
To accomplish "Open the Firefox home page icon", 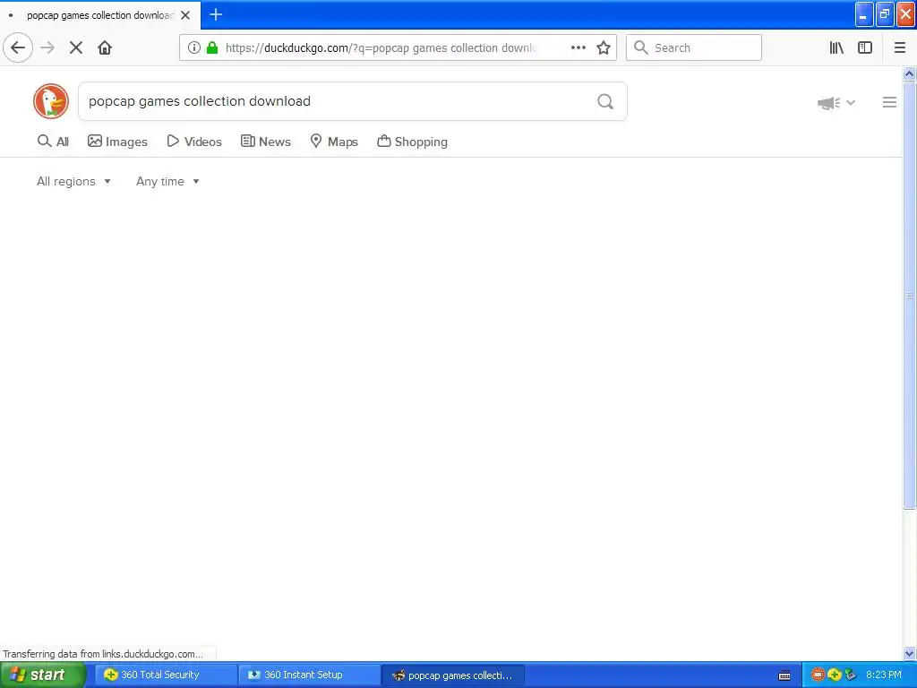I will coord(105,47).
